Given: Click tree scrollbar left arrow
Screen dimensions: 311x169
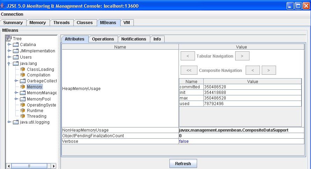Looking at the screenshot, I should click(x=9, y=166).
